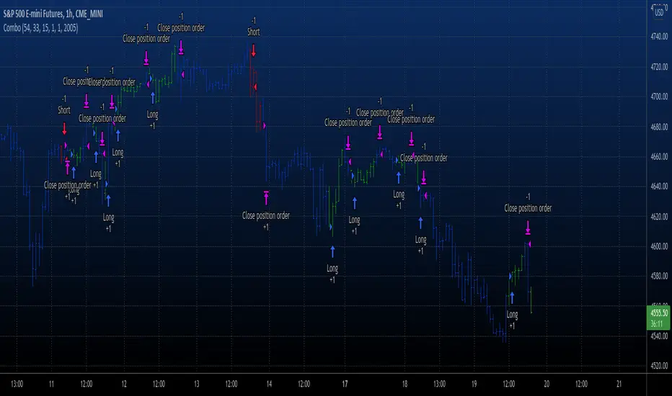Click the Close position order label above the final rally
Viewport: 672px width, 396px height.
click(x=528, y=208)
